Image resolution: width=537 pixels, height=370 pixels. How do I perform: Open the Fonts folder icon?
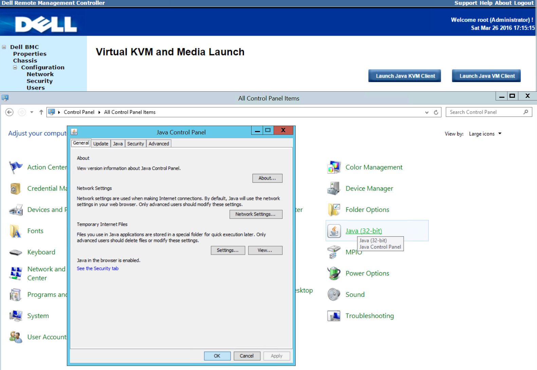click(x=16, y=231)
